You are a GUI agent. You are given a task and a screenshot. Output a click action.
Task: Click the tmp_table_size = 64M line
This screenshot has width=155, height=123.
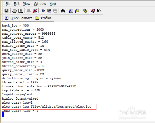point(21,91)
